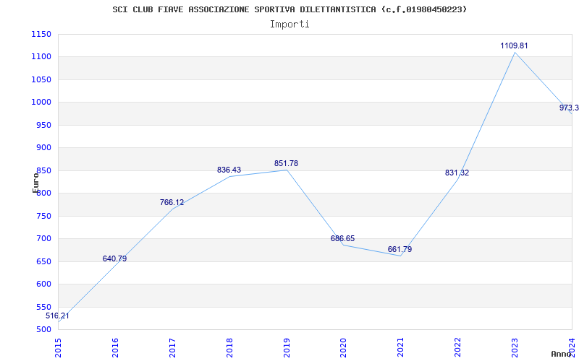Click the 750 y-axis value
Viewport: 579px width, 361px height.
pyautogui.click(x=43, y=216)
